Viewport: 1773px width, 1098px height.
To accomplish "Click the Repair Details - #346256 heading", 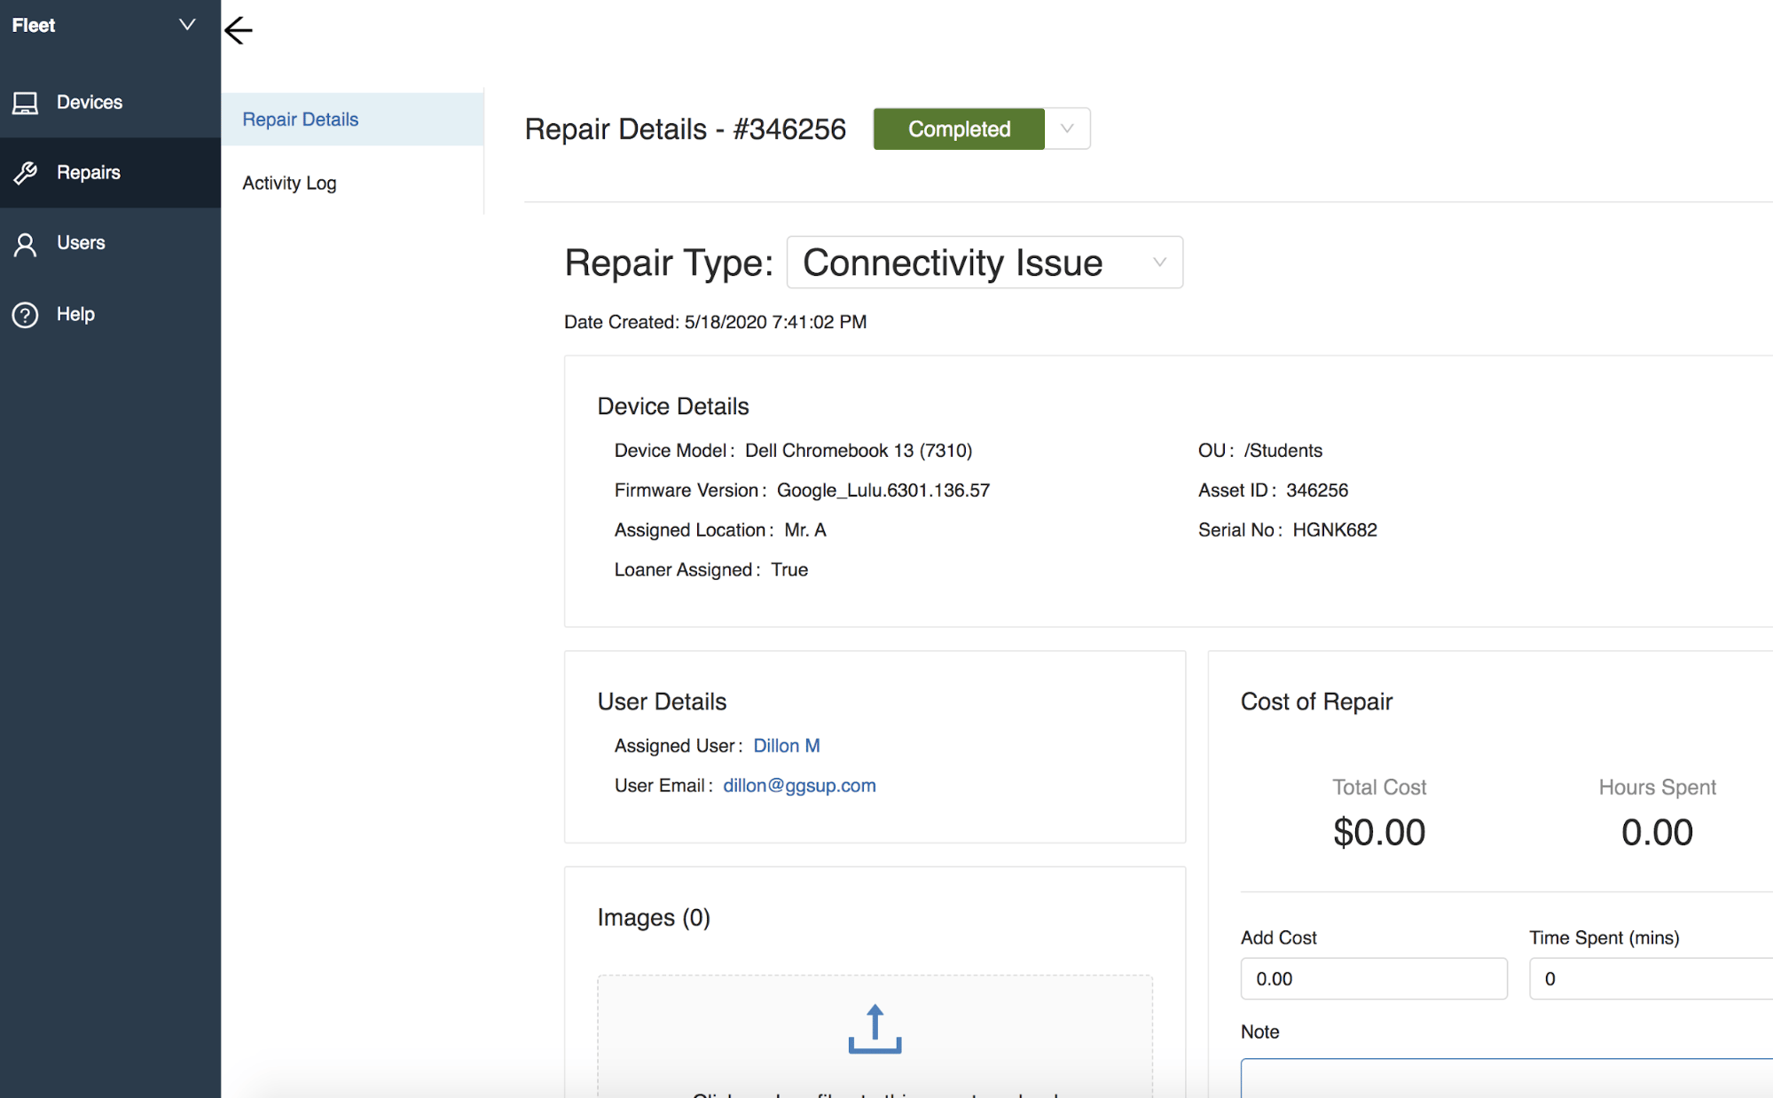I will tap(686, 129).
